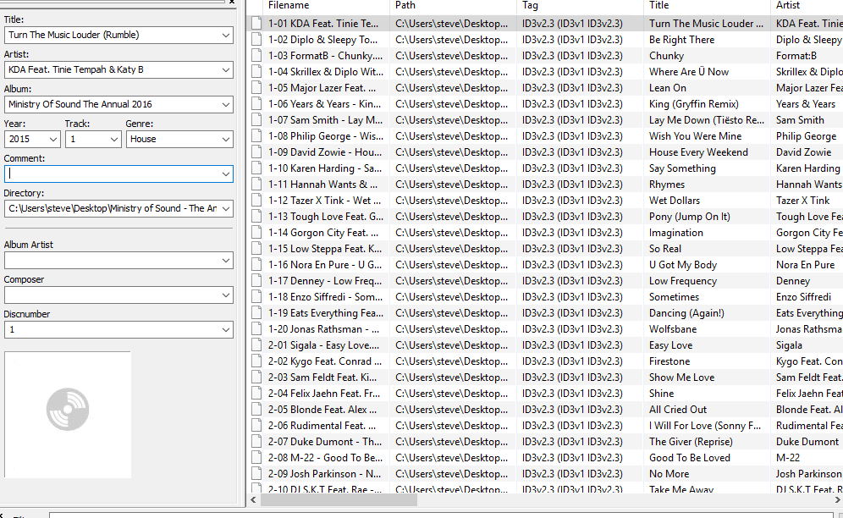Select file 2-06 Rudimental Feat.

click(x=322, y=426)
